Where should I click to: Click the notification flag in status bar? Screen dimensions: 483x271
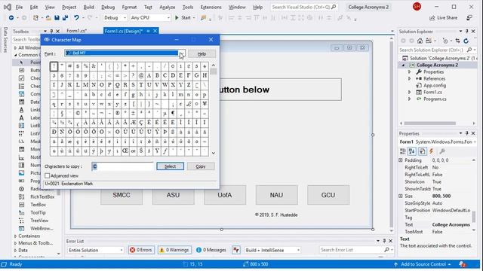[462, 264]
